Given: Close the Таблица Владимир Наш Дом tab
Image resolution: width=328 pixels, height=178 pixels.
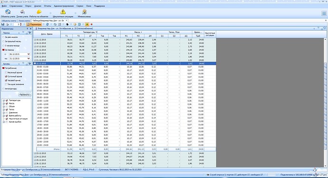Looking at the screenshot, I should 67,21.
